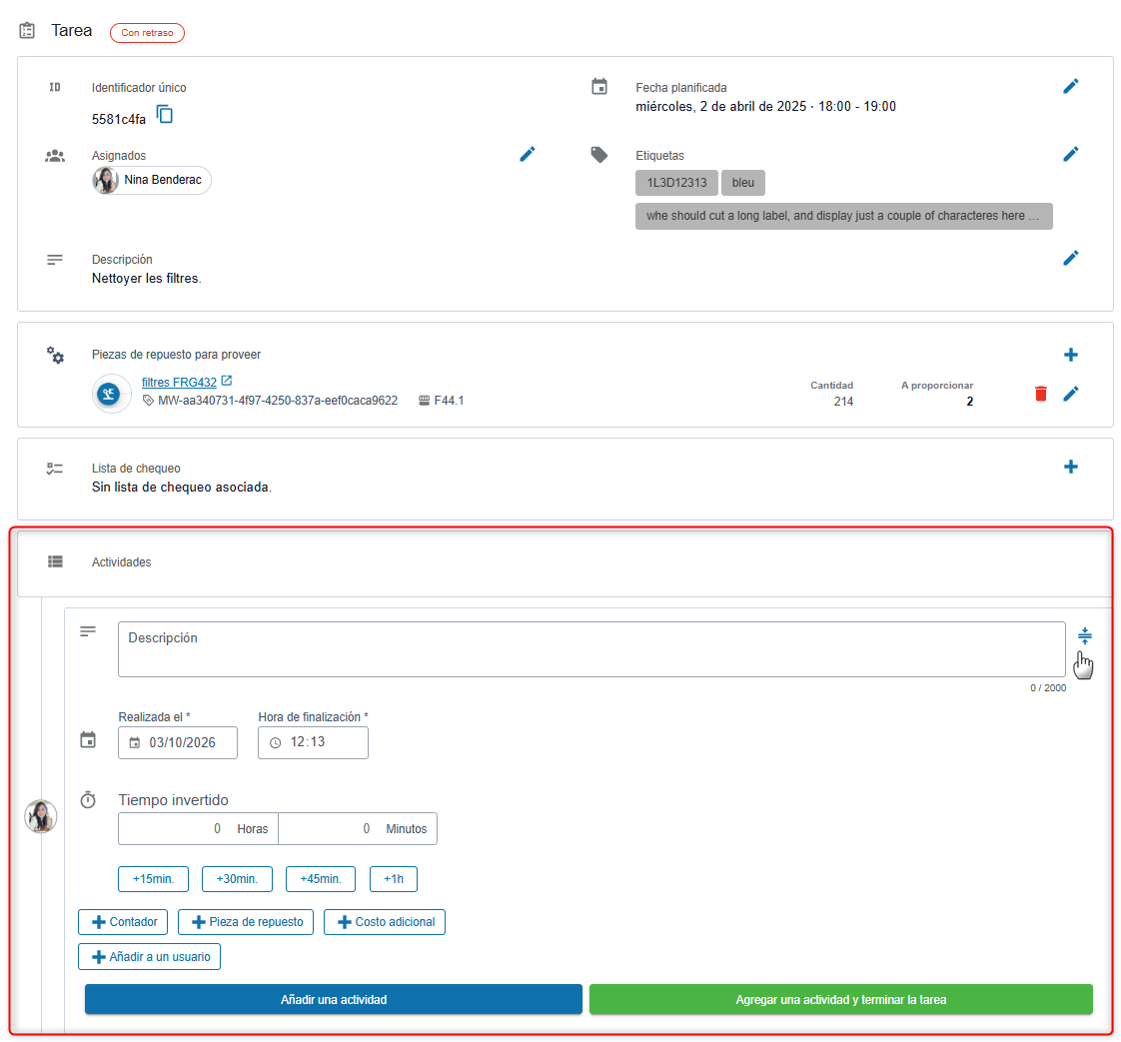
Task: Add a checklist with plus icon
Action: click(x=1070, y=467)
